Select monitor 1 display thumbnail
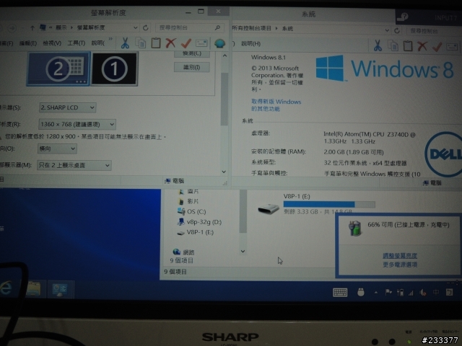462x346 pixels. coord(115,69)
